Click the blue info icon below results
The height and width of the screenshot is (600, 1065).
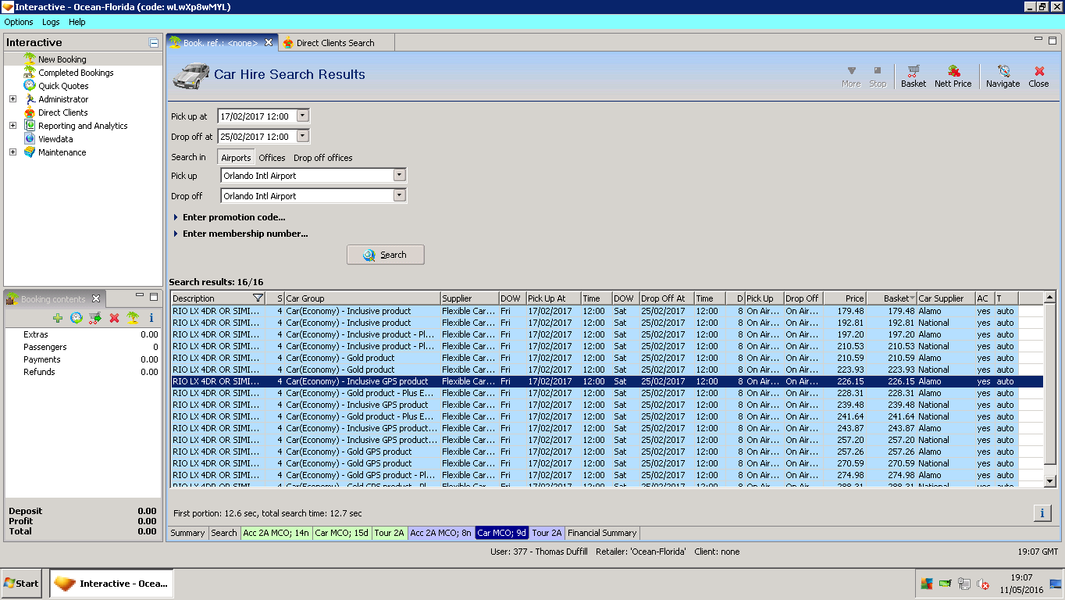(1042, 513)
